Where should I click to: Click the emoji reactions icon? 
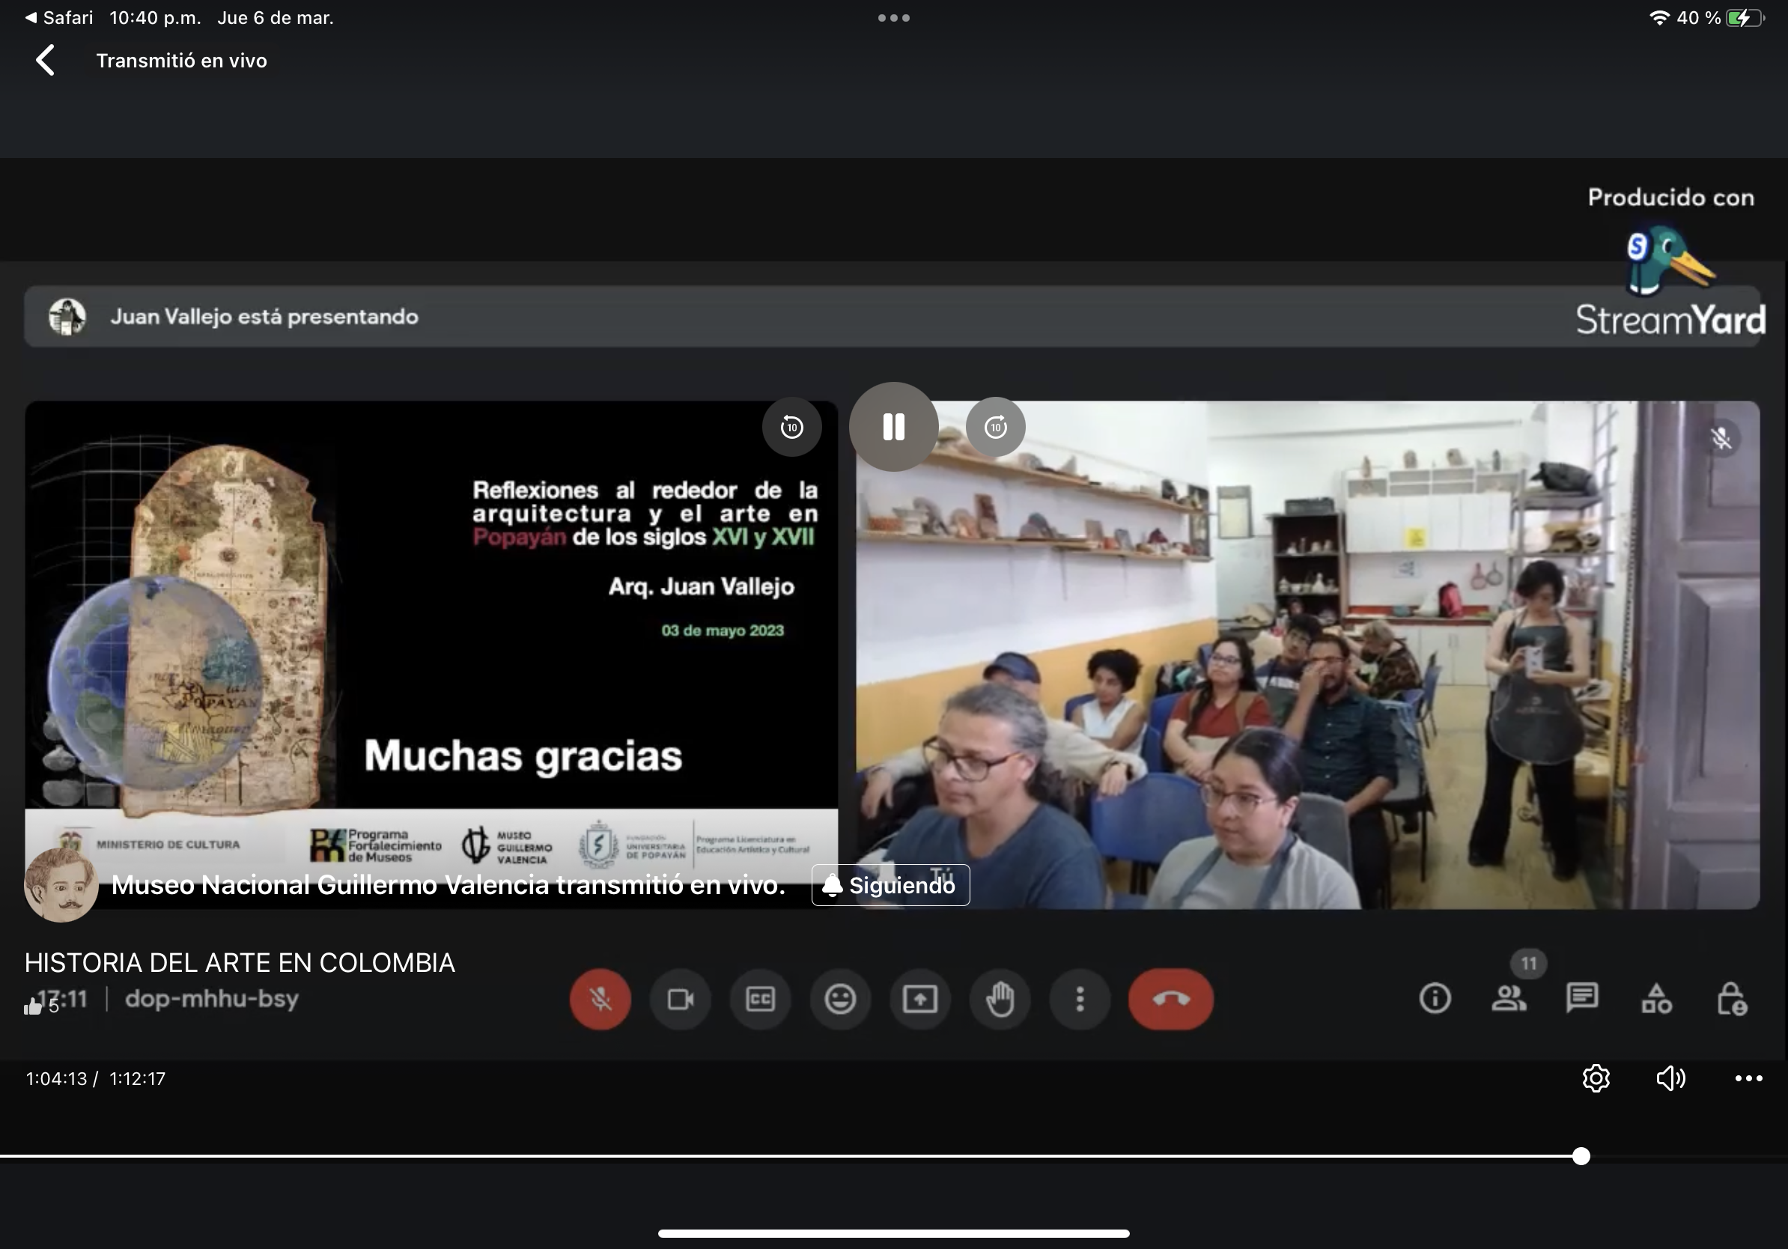[x=840, y=999]
